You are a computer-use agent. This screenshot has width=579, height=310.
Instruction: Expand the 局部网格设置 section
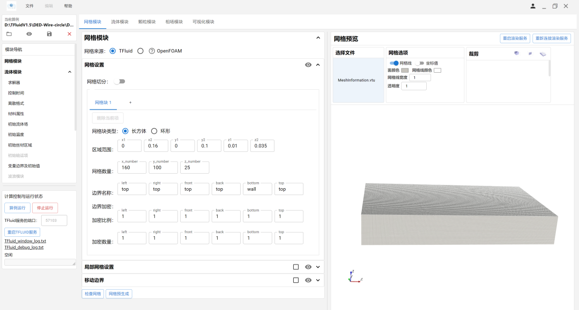click(x=318, y=267)
